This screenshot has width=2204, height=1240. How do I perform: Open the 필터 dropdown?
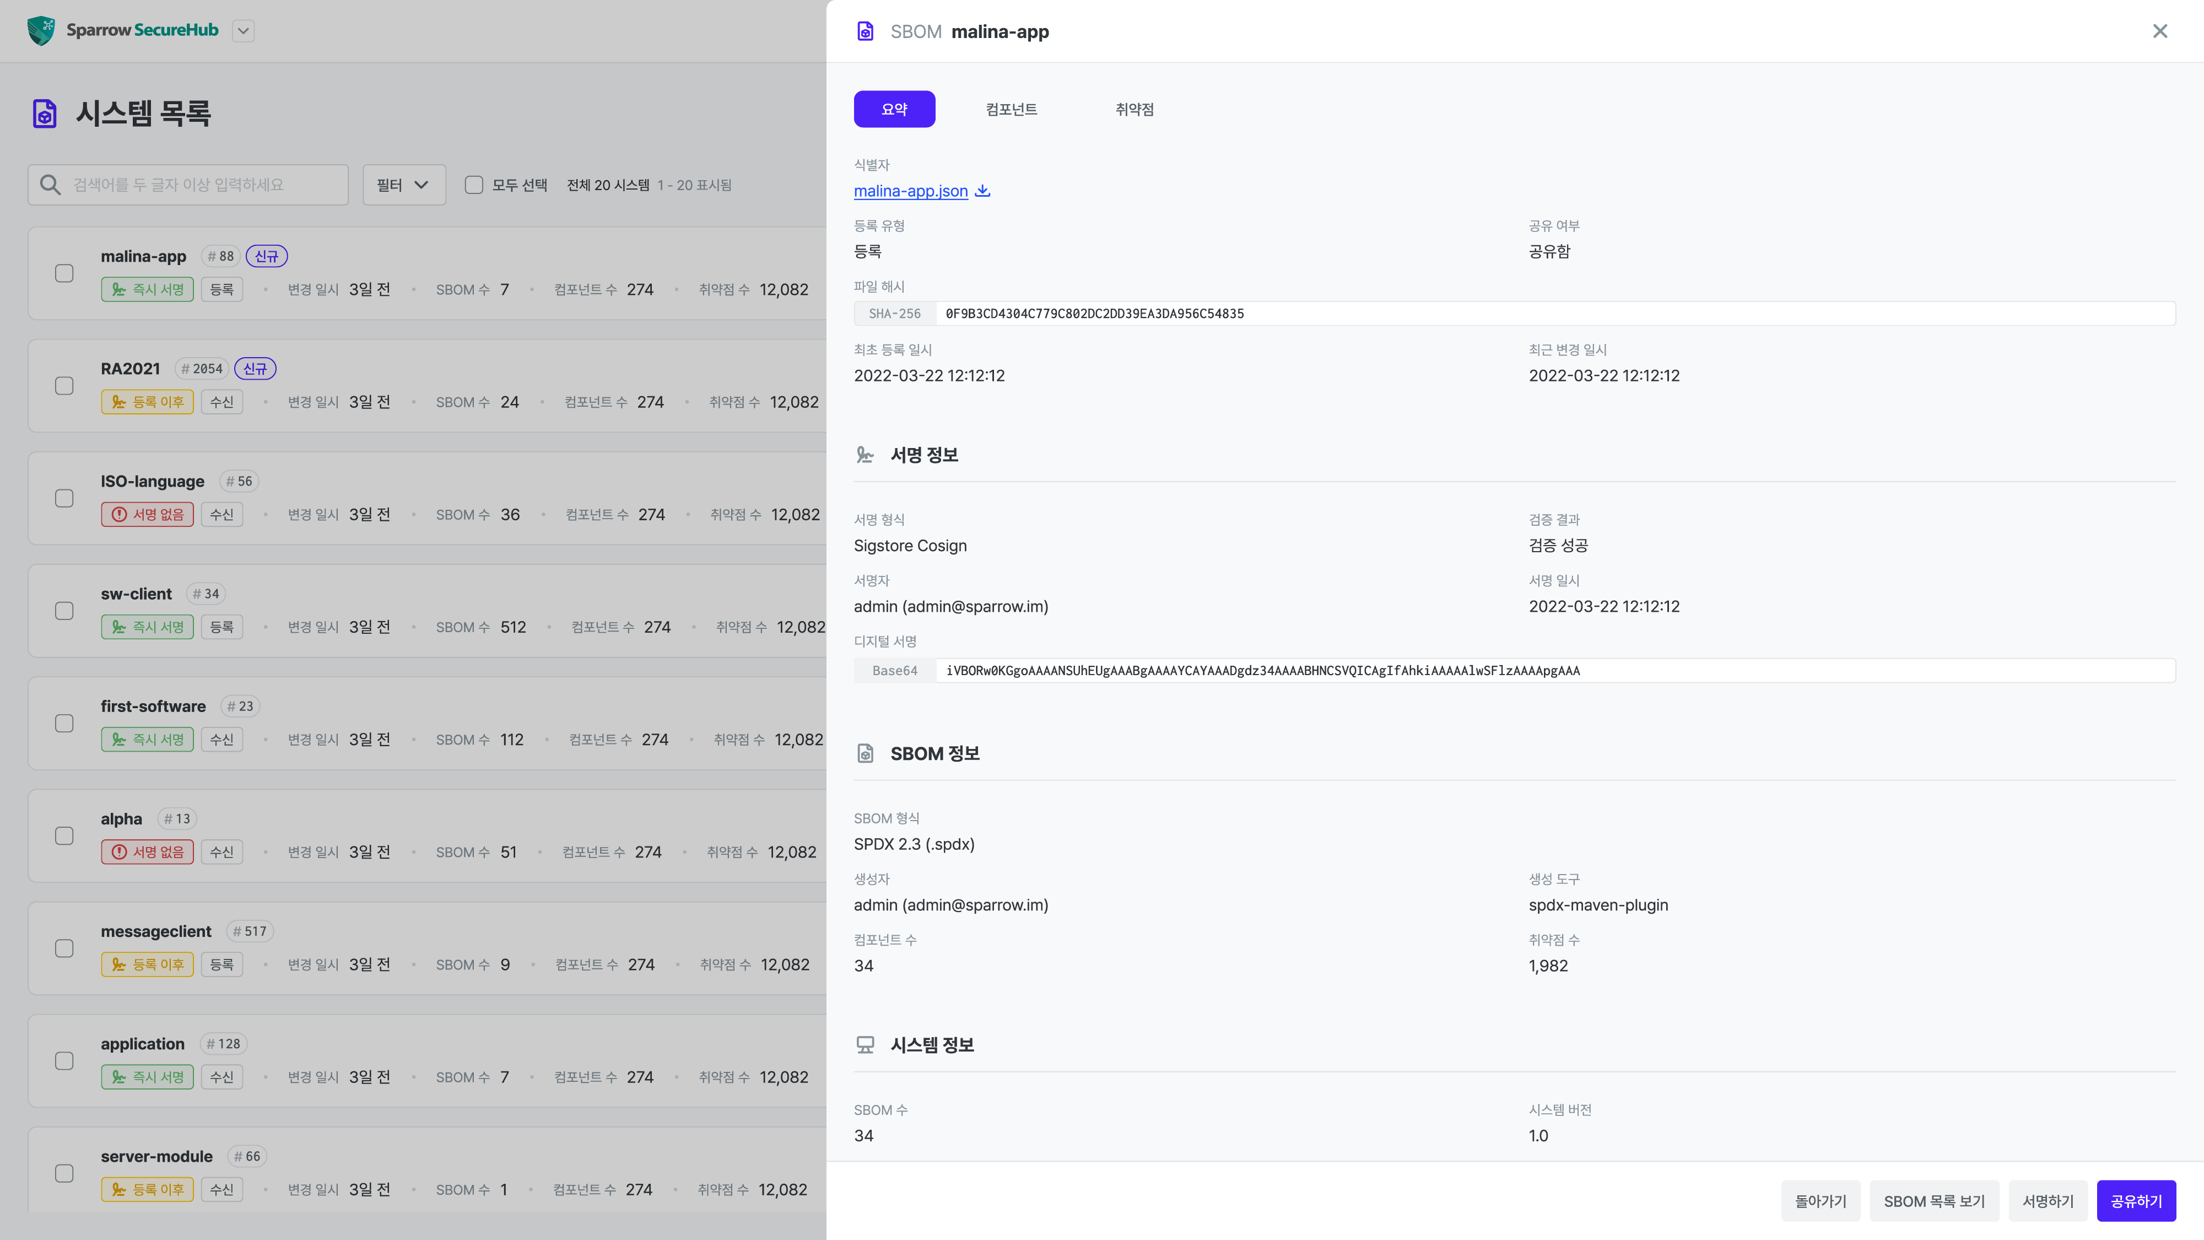click(403, 185)
